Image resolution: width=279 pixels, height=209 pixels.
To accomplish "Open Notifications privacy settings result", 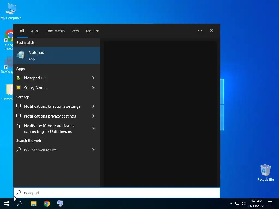I will click(x=51, y=116).
